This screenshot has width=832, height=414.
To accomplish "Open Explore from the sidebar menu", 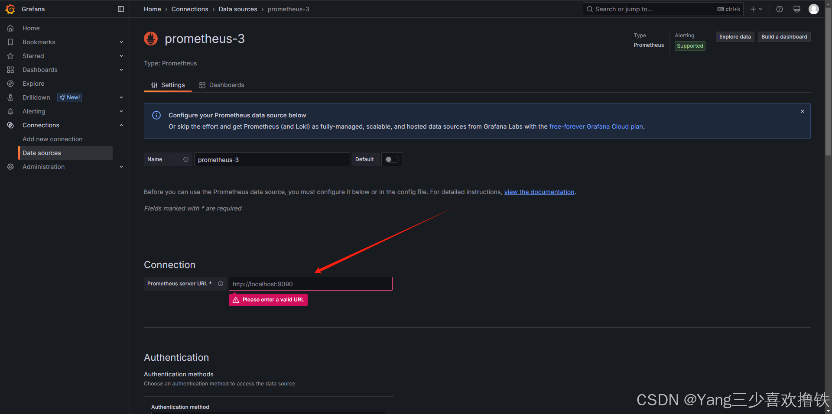I will point(33,84).
